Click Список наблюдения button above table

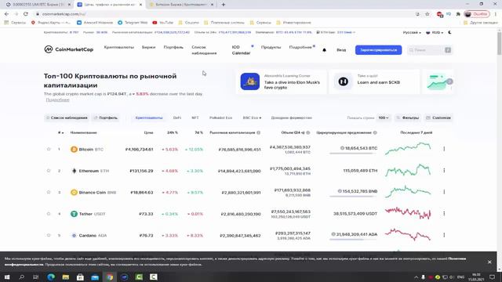coord(67,117)
